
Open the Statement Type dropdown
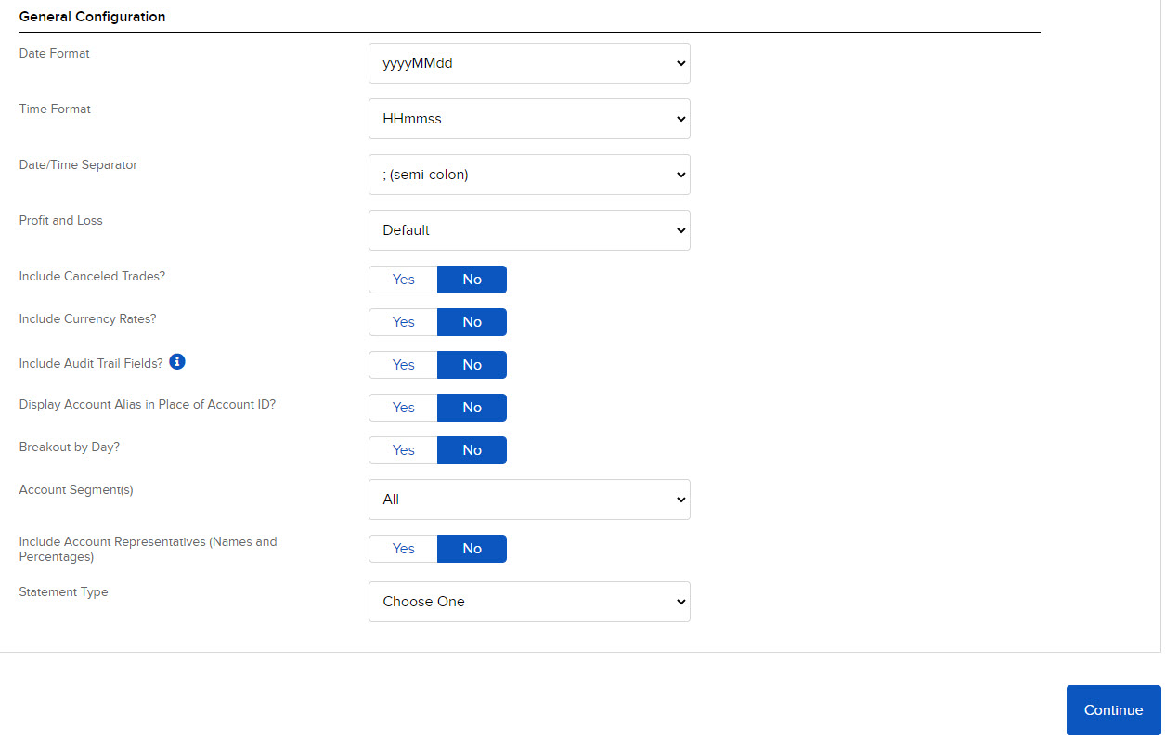[x=529, y=602]
